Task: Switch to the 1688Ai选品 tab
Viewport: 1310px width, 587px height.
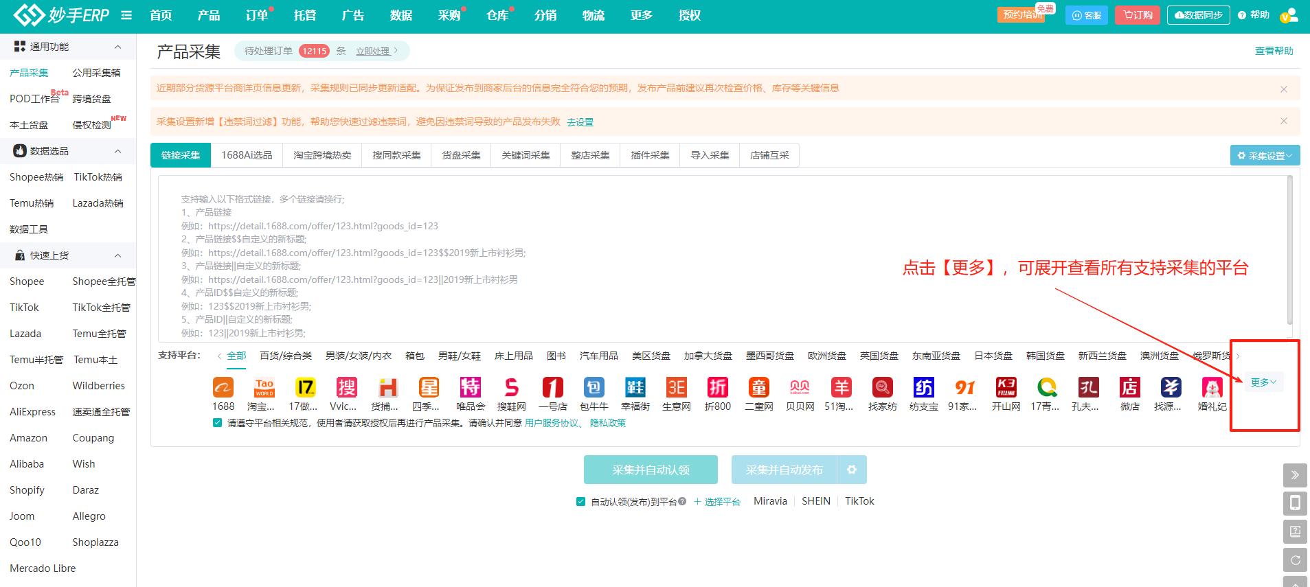Action: [247, 156]
